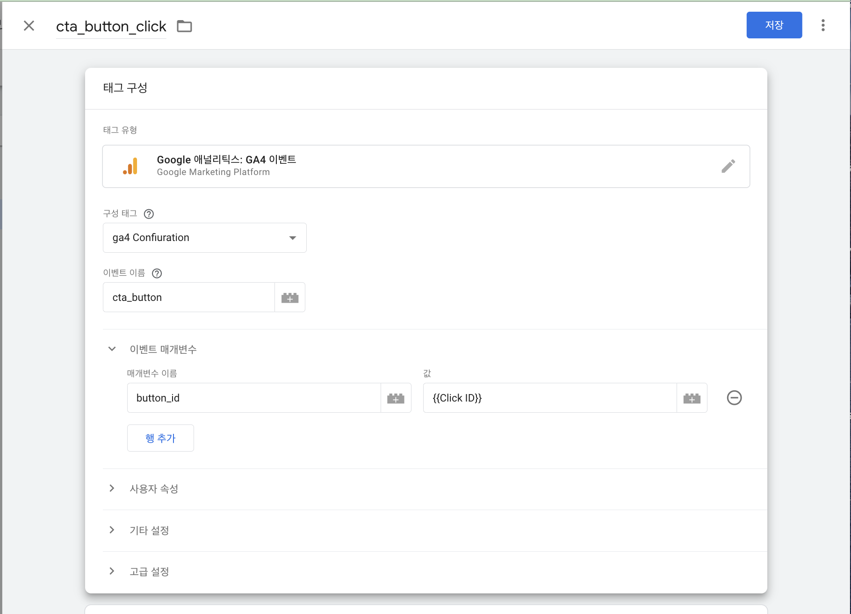Expand the 사용자 속성 section
851x614 pixels.
click(x=112, y=489)
